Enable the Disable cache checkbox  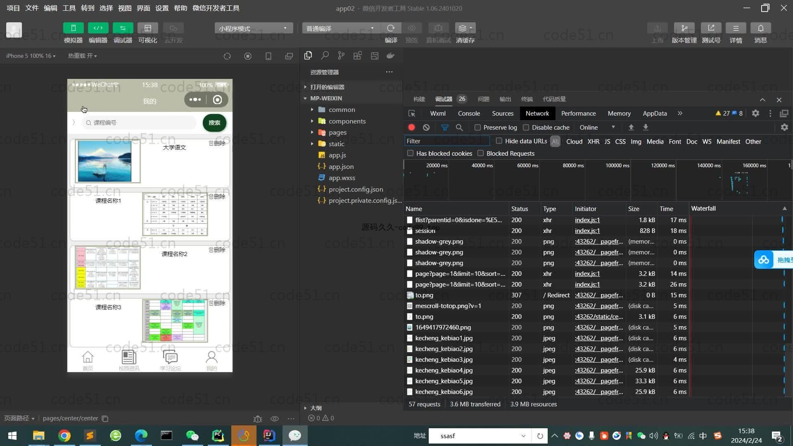pyautogui.click(x=526, y=128)
